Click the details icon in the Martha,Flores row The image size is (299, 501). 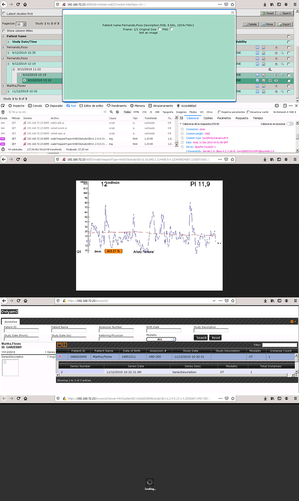point(258,86)
